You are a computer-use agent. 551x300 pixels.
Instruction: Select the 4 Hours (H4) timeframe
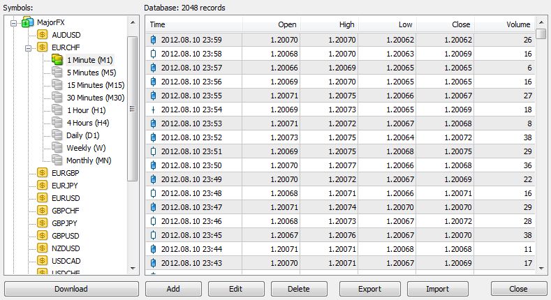[86, 123]
